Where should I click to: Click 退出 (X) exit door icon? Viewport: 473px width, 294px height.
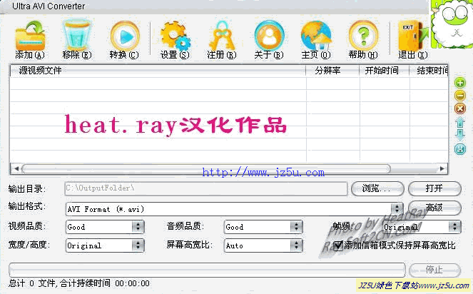coord(412,35)
